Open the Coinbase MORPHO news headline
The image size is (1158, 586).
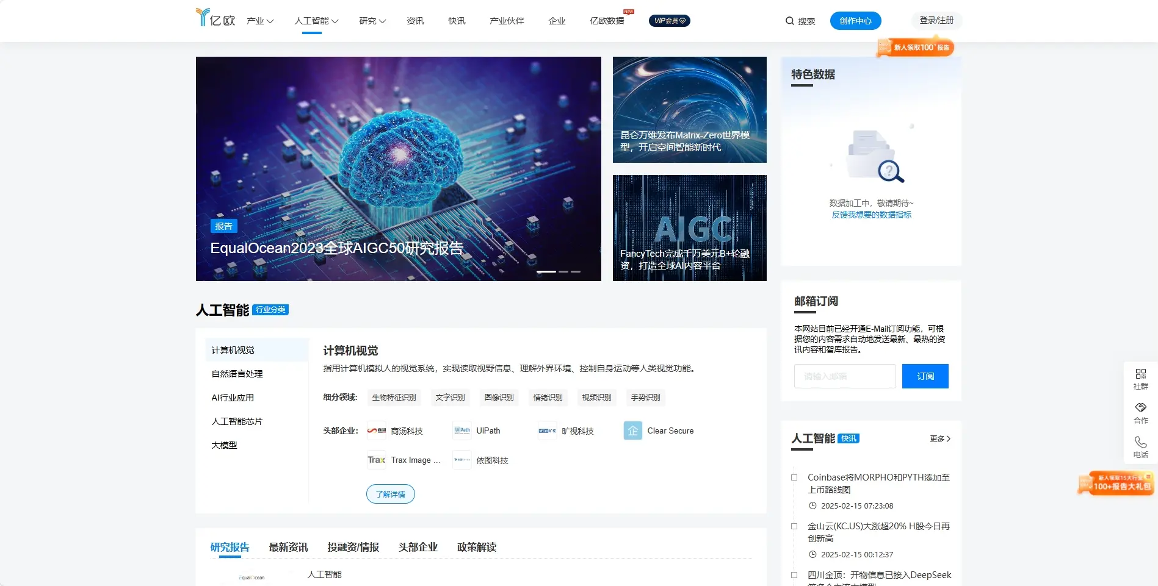(879, 484)
